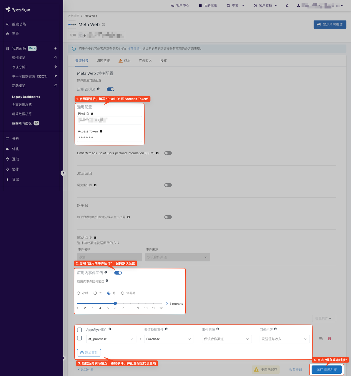Click the 保存 渠道对接 button
Screen dimensions: 351x376
tap(326, 370)
